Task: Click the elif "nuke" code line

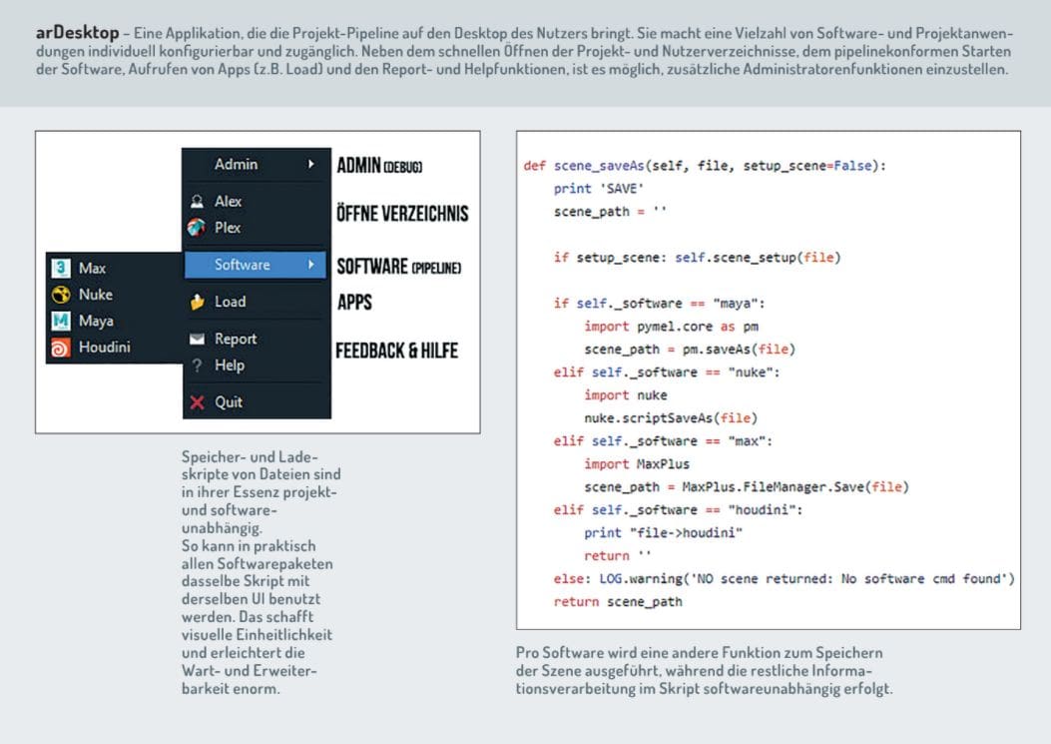Action: click(667, 372)
